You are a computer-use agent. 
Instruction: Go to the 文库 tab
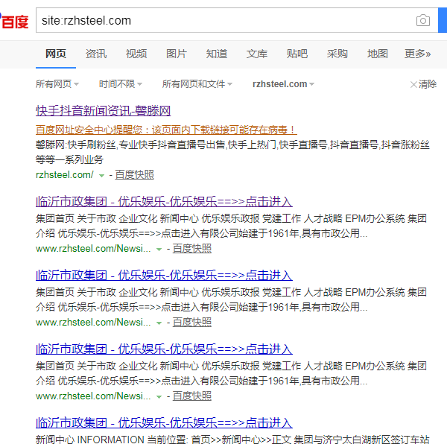tap(257, 54)
